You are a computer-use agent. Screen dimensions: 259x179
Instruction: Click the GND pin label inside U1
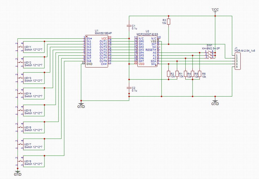(89, 64)
